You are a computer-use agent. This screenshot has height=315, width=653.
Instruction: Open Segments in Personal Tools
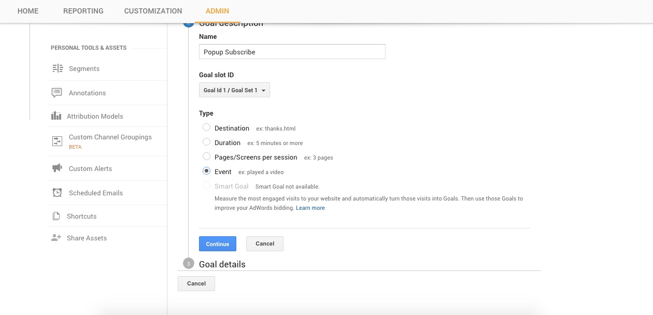84,68
